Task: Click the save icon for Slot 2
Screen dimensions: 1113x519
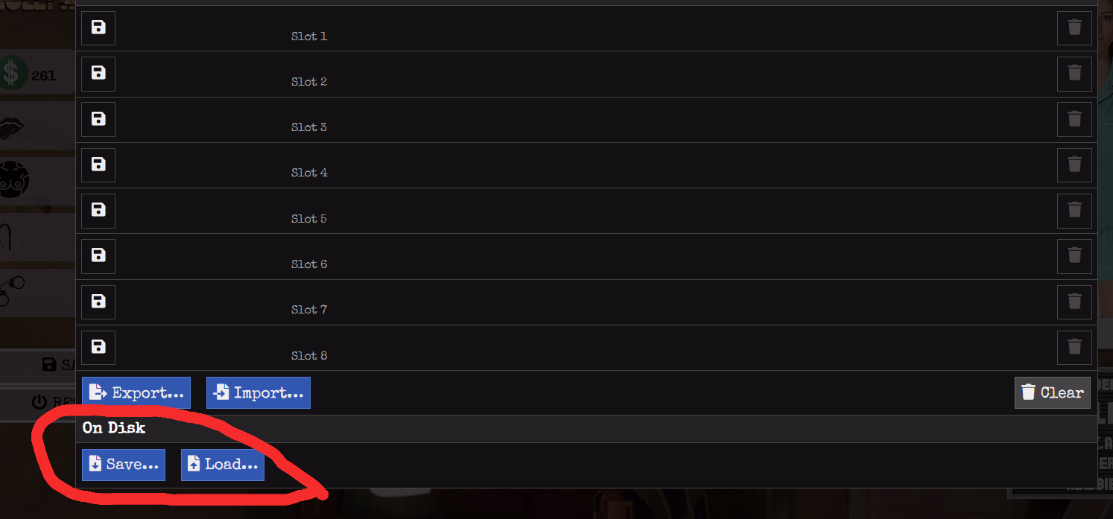Action: pos(98,74)
